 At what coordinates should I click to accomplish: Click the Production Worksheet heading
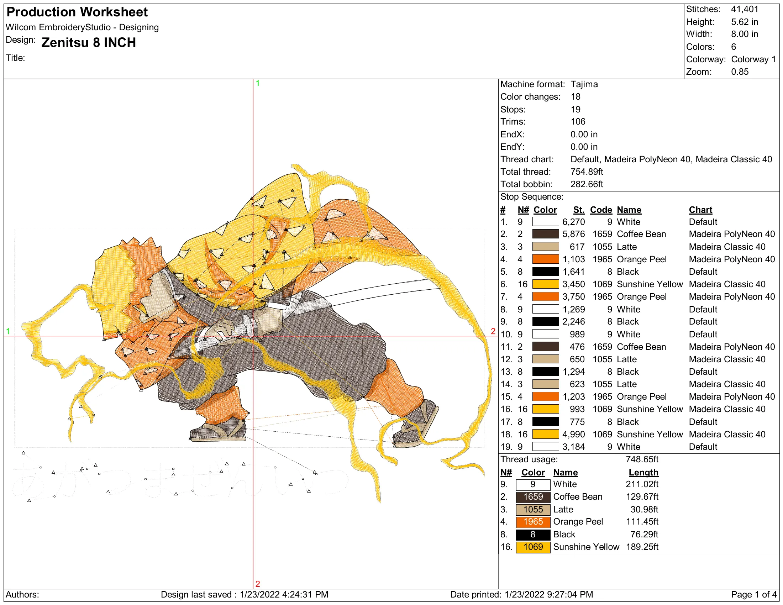pyautogui.click(x=77, y=12)
